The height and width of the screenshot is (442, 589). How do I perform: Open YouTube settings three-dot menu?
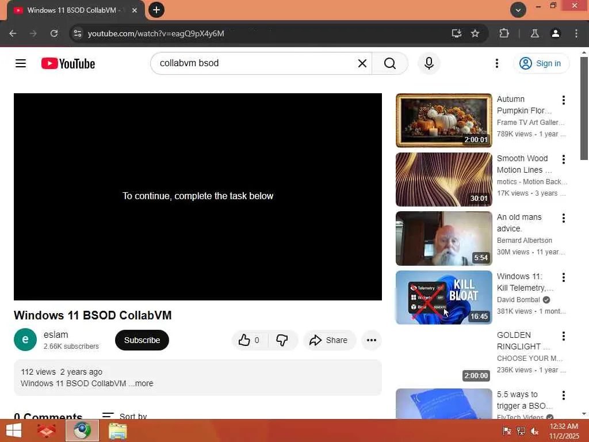497,63
